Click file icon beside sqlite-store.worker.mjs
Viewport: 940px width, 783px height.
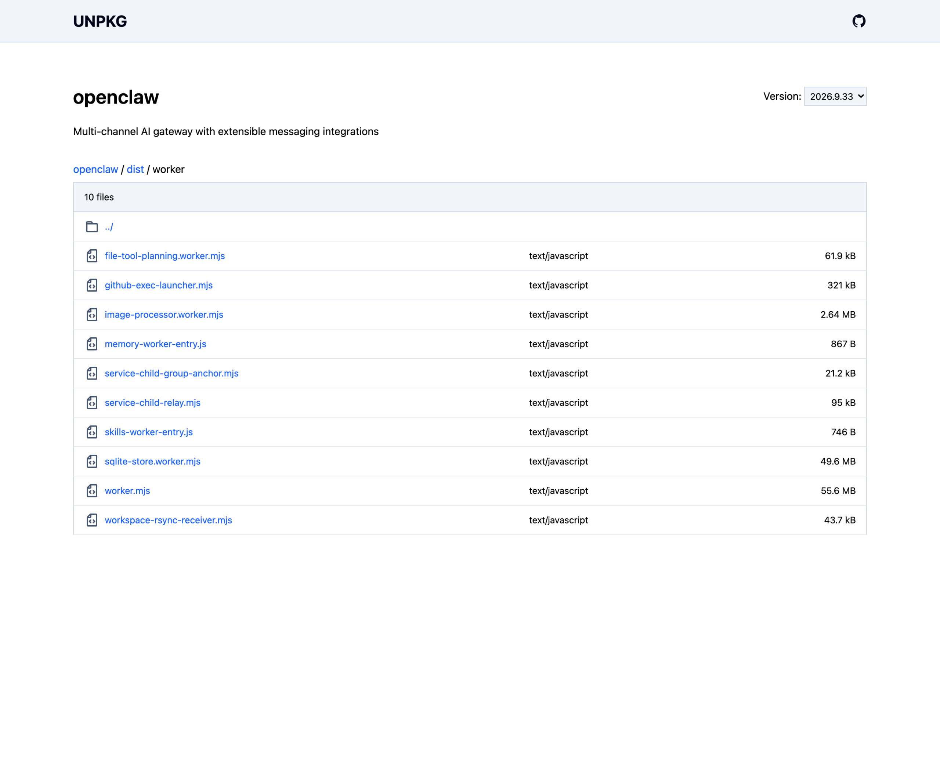click(x=92, y=461)
